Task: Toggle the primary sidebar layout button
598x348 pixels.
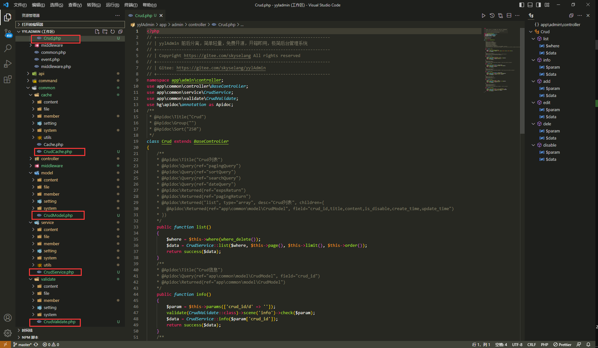Action: [x=522, y=5]
